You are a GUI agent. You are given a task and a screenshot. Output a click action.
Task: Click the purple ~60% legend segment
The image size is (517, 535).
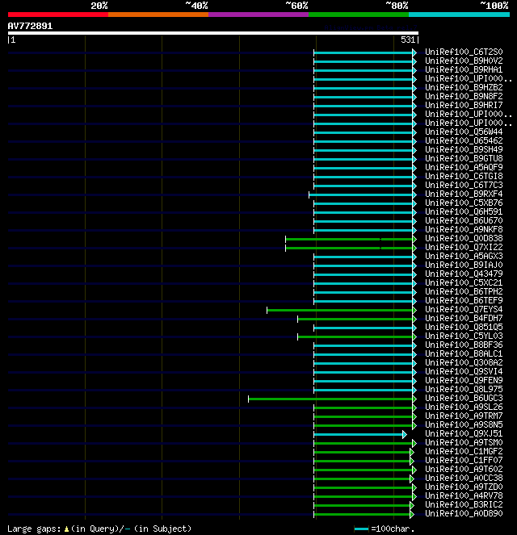click(x=258, y=15)
